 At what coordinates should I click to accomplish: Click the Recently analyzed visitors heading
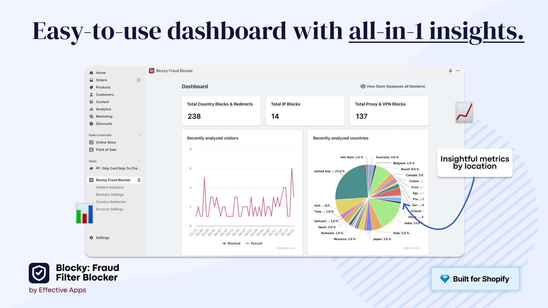pyautogui.click(x=213, y=138)
